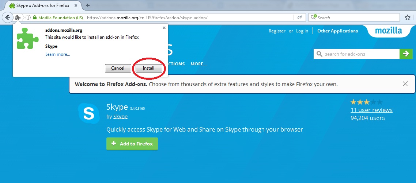This screenshot has width=416, height=183.
Task: Open the MORE... navigation menu
Action: coord(198,64)
